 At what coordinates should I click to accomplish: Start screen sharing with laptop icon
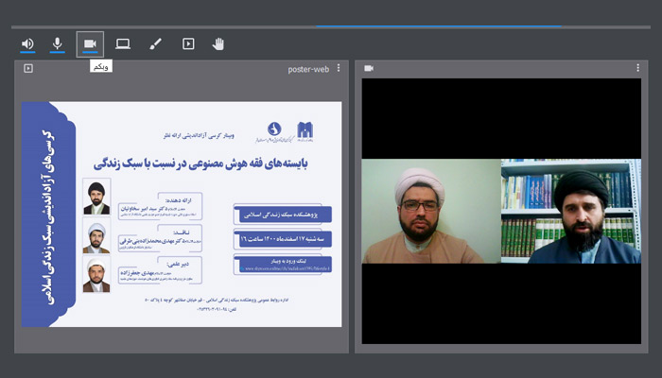(x=123, y=43)
